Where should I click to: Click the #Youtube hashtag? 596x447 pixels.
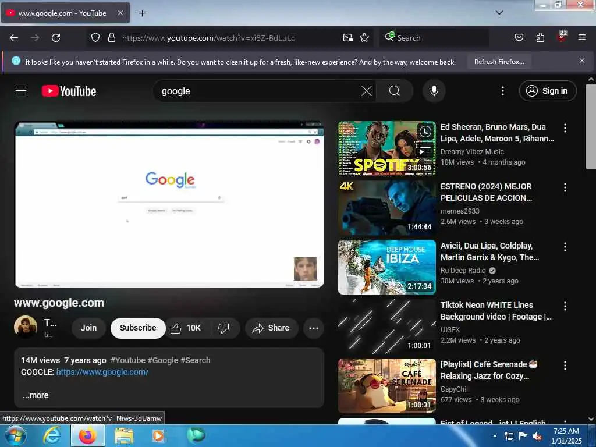pos(127,360)
